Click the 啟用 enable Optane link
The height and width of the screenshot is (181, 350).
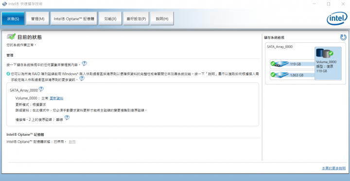coord(72,142)
